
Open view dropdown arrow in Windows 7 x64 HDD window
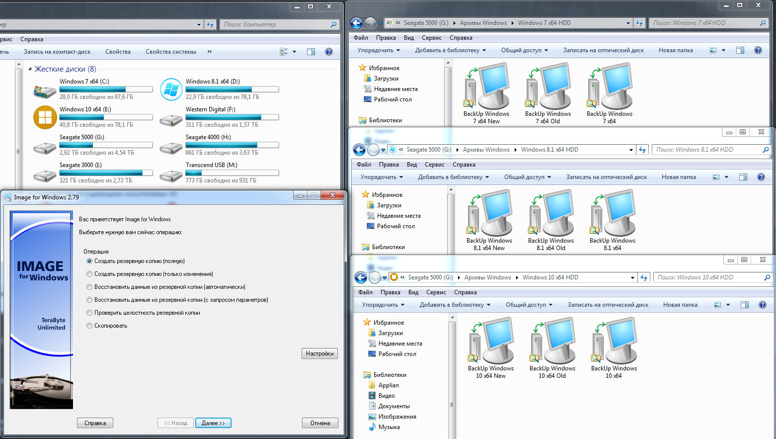[x=723, y=50]
